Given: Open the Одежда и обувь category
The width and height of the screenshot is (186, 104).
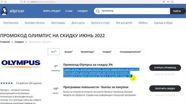Looking at the screenshot, I should pyautogui.click(x=163, y=23).
